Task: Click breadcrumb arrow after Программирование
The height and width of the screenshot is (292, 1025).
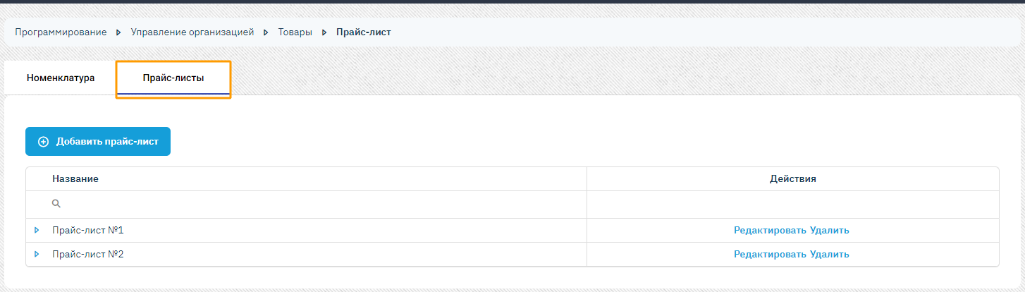Action: (118, 32)
